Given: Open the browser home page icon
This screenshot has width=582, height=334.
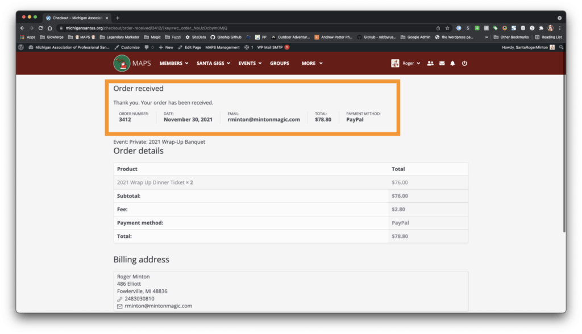Looking at the screenshot, I should tap(50, 28).
